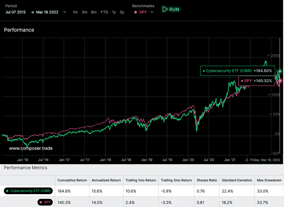Image resolution: width=284 pixels, height=207 pixels.
Task: Click the Jan '16 x-axis label
Action: click(22, 160)
